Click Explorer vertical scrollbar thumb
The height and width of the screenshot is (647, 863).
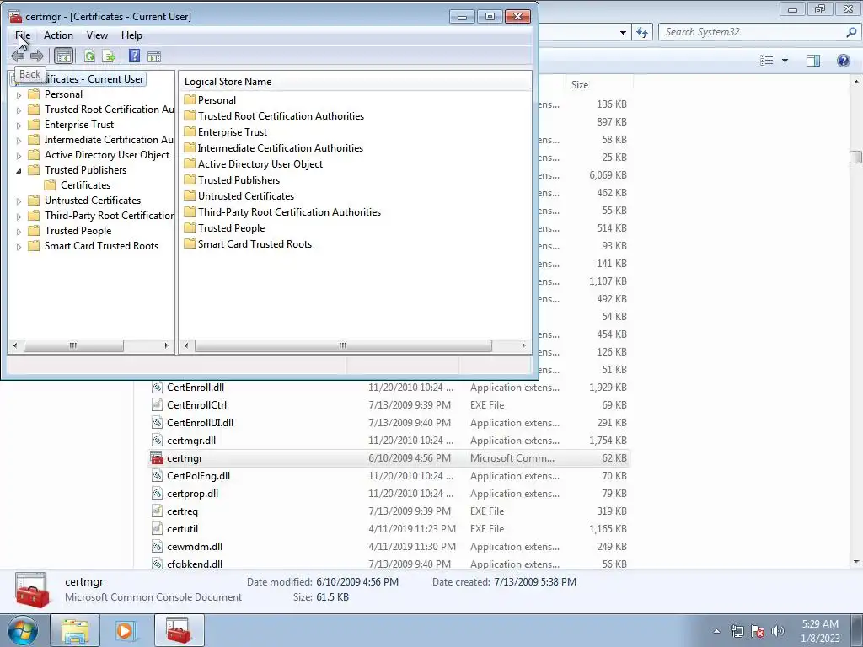856,157
